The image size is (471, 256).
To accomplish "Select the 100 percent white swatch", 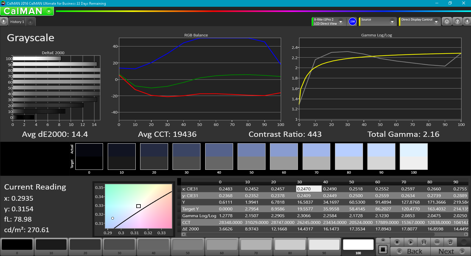I will coord(358,247).
